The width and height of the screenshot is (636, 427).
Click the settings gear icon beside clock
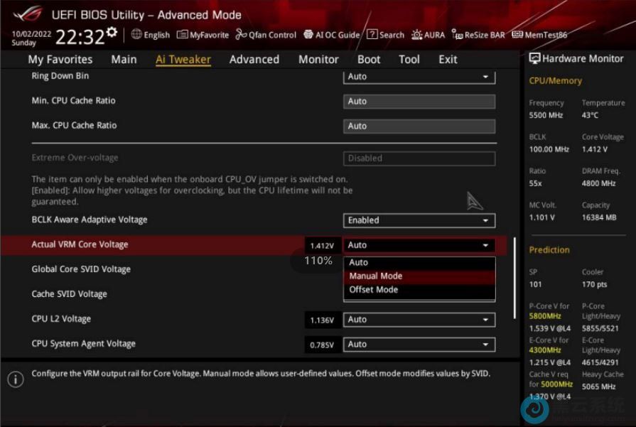tap(112, 33)
